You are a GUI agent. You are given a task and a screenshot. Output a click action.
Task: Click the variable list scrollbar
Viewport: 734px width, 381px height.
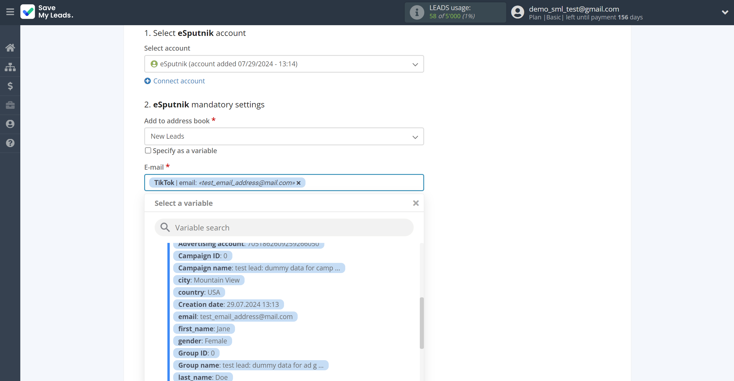422,323
